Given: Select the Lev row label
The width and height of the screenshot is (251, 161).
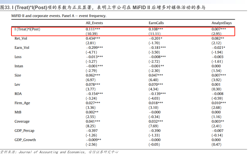Looking at the screenshot, I should tap(17, 85).
